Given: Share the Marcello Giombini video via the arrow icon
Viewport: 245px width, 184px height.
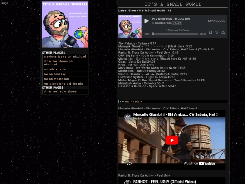Looking at the screenshot, I should (129, 164).
